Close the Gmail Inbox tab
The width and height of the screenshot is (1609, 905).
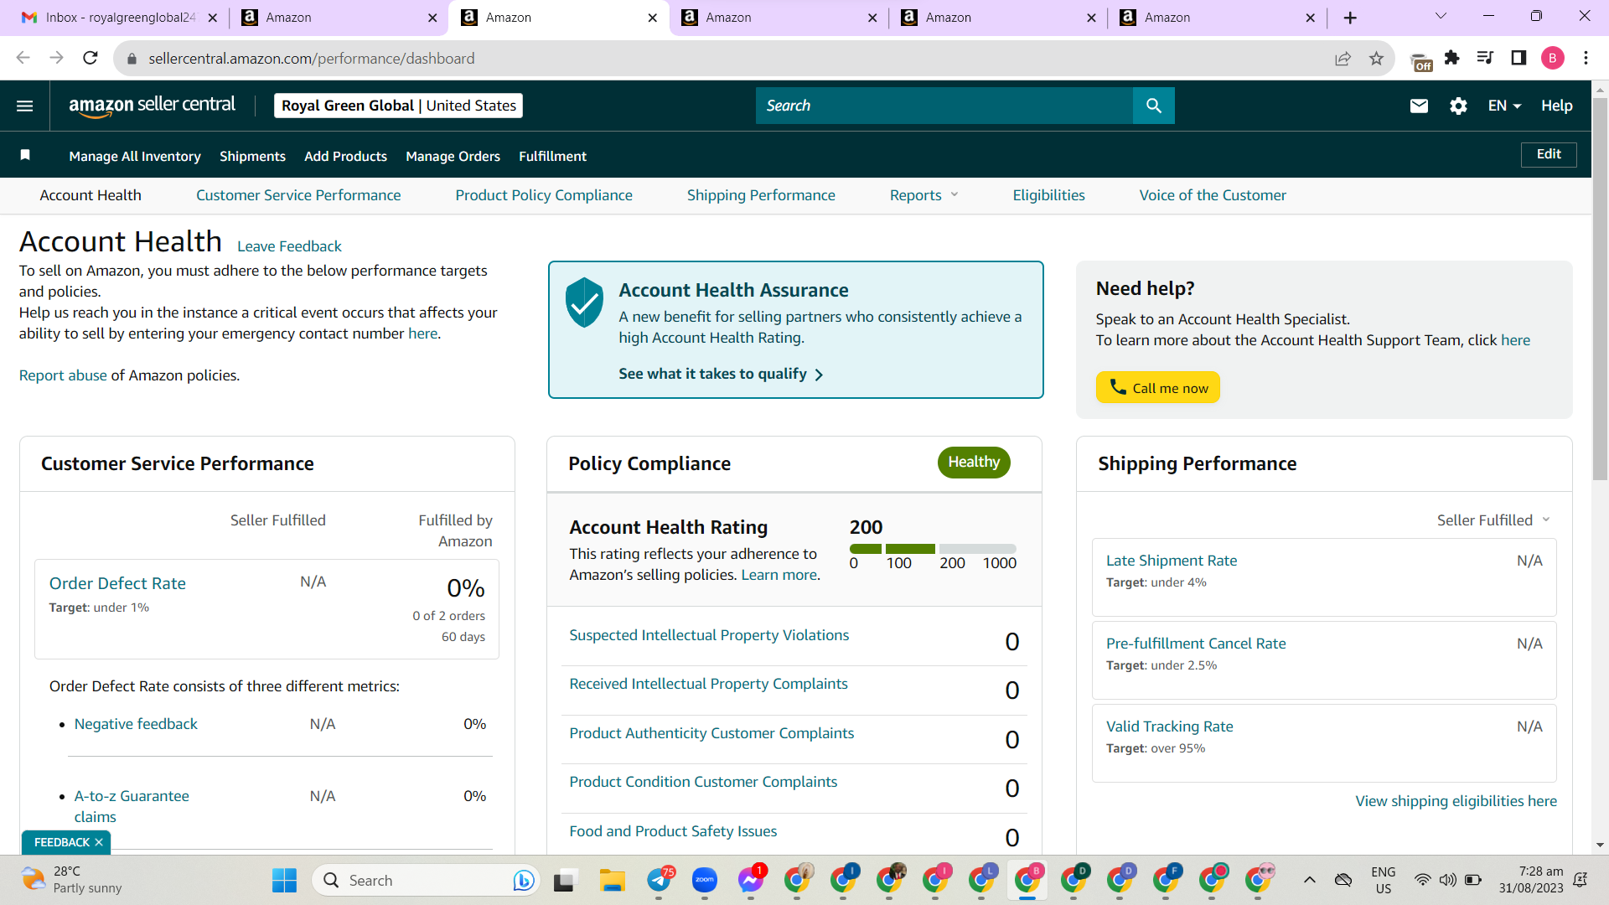point(213,18)
